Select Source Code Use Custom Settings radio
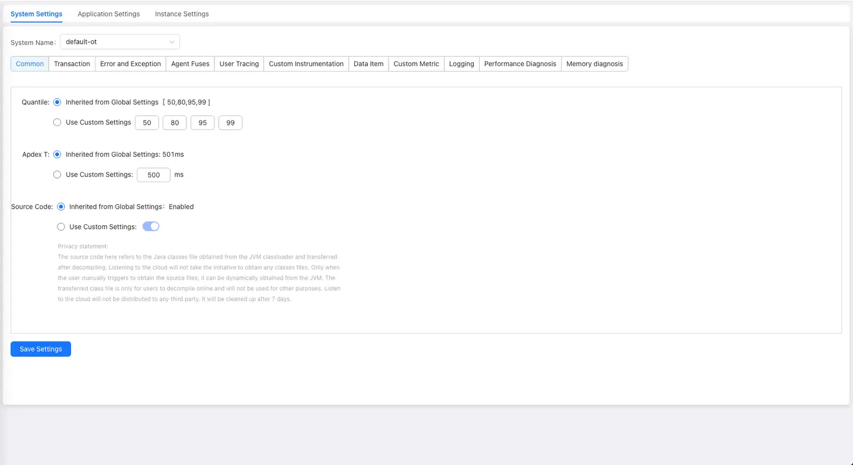The image size is (853, 465). pos(61,227)
